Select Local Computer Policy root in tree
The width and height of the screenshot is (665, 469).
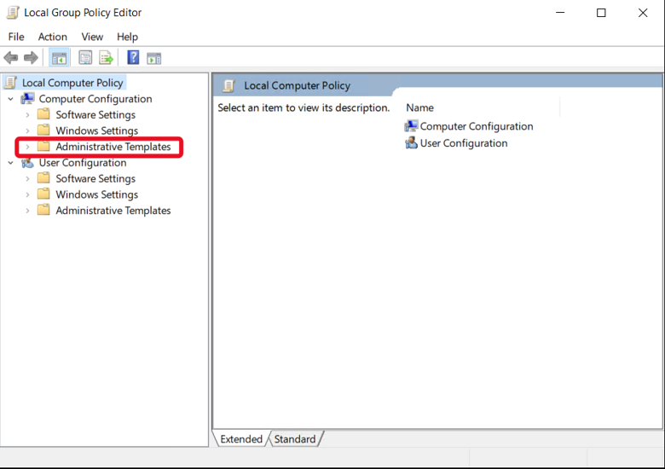(72, 83)
